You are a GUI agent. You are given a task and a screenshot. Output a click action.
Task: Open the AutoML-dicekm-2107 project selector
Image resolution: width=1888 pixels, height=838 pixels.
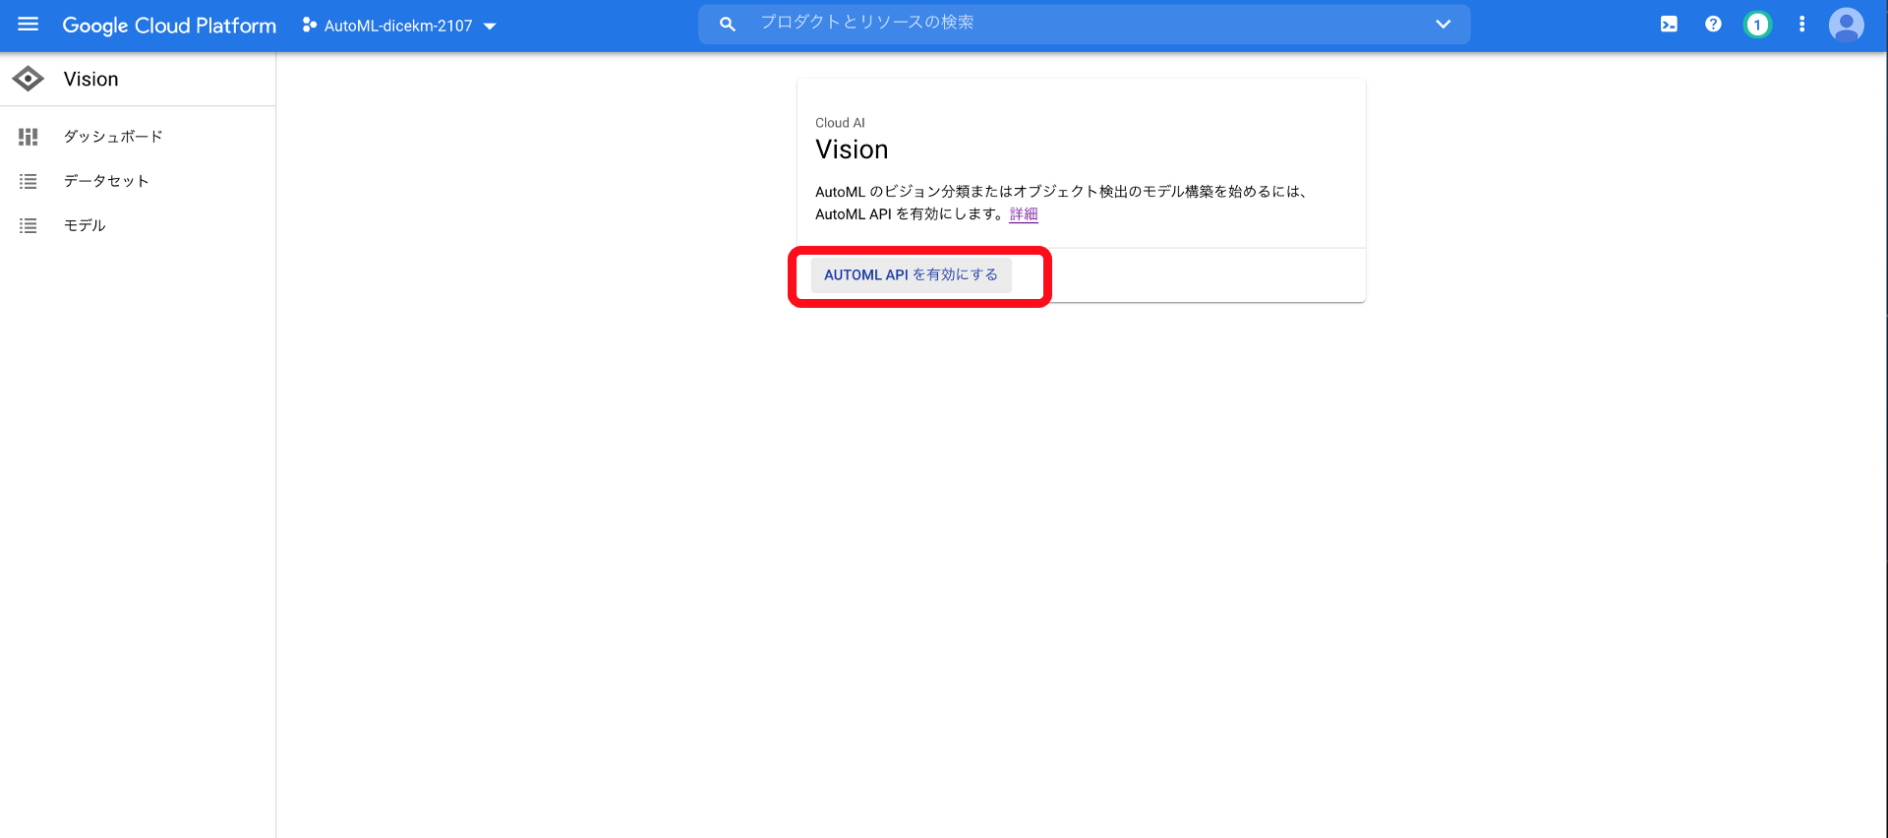pos(399,26)
